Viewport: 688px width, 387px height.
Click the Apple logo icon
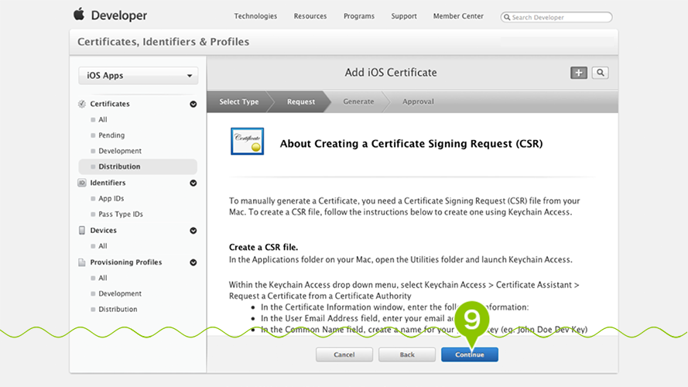click(79, 14)
